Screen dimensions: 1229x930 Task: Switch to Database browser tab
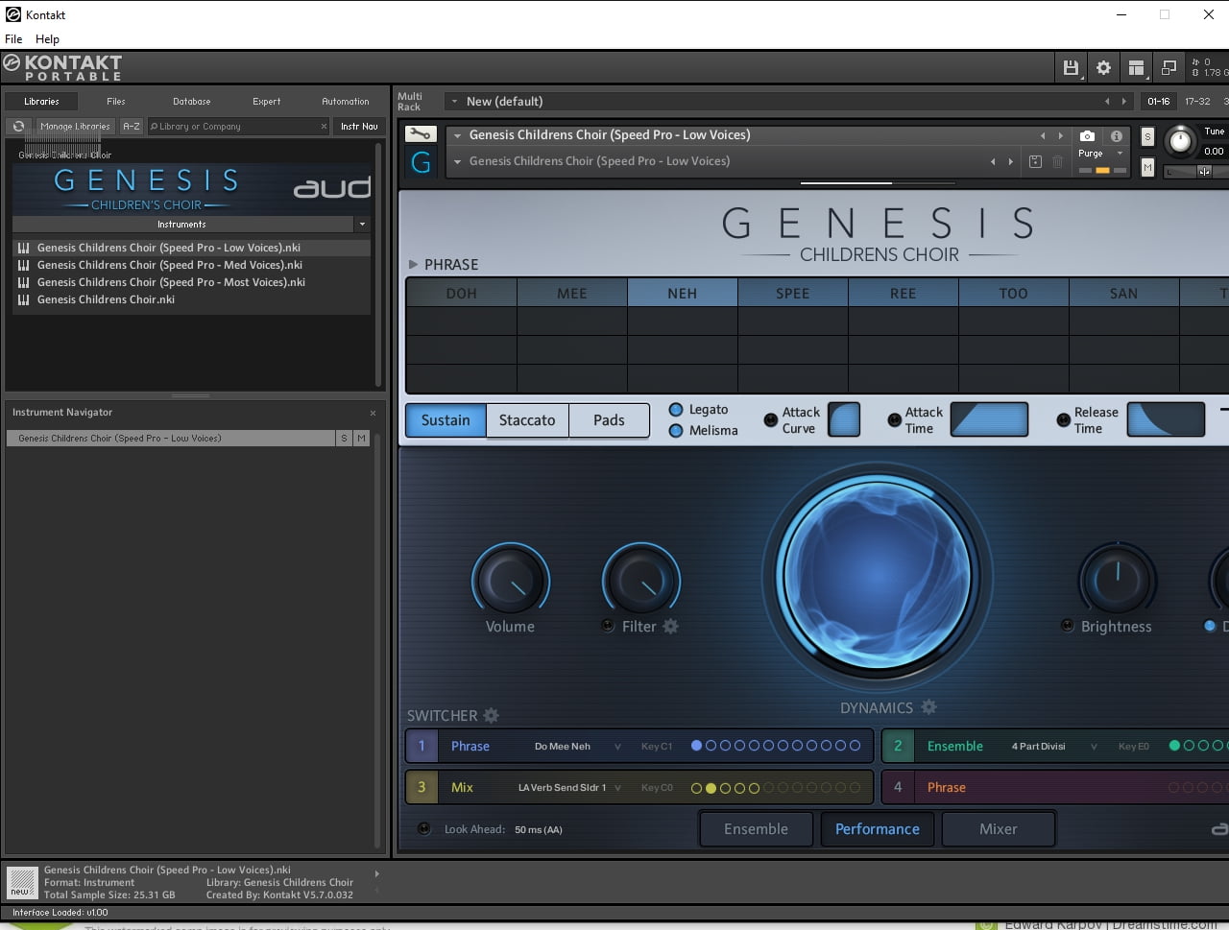click(x=191, y=101)
